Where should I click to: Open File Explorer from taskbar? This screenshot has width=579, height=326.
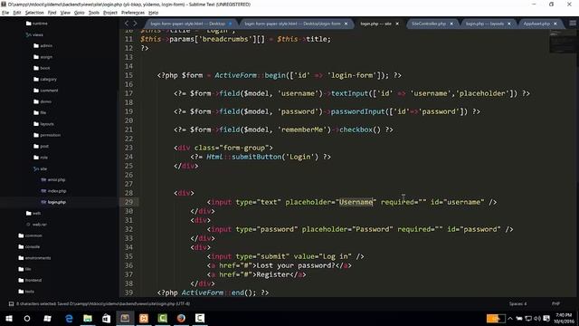(88, 318)
